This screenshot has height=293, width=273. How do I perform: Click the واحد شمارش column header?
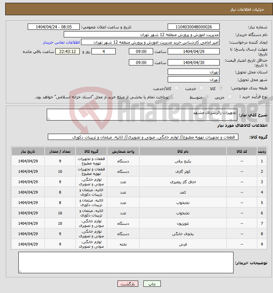[123, 151]
